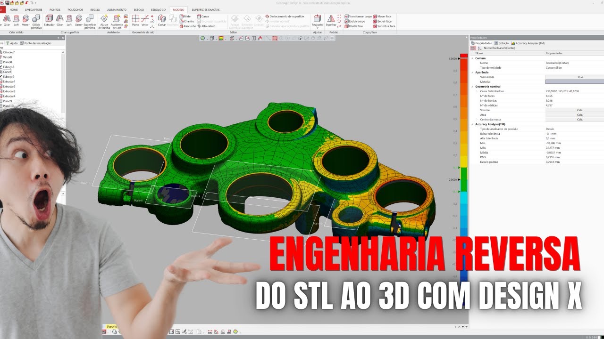Collapse Aparência property section
The height and width of the screenshot is (339, 604).
click(472, 73)
